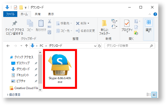Click 削除 (Delete) button

pyautogui.click(x=81, y=23)
